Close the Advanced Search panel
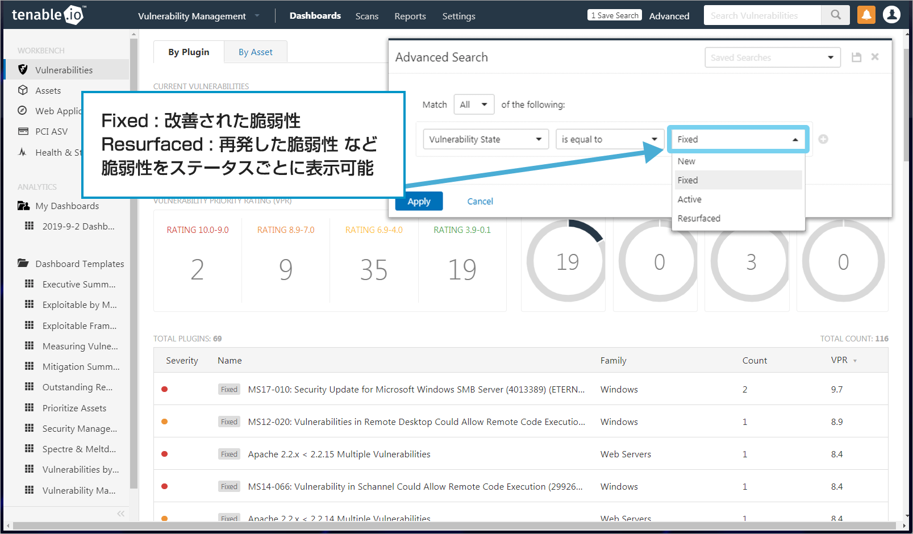Viewport: 913px width, 534px height. pyautogui.click(x=875, y=57)
